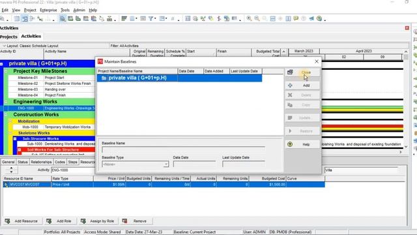Switch to the Projects tab
This screenshot has height=235, width=417.
pos(8,37)
